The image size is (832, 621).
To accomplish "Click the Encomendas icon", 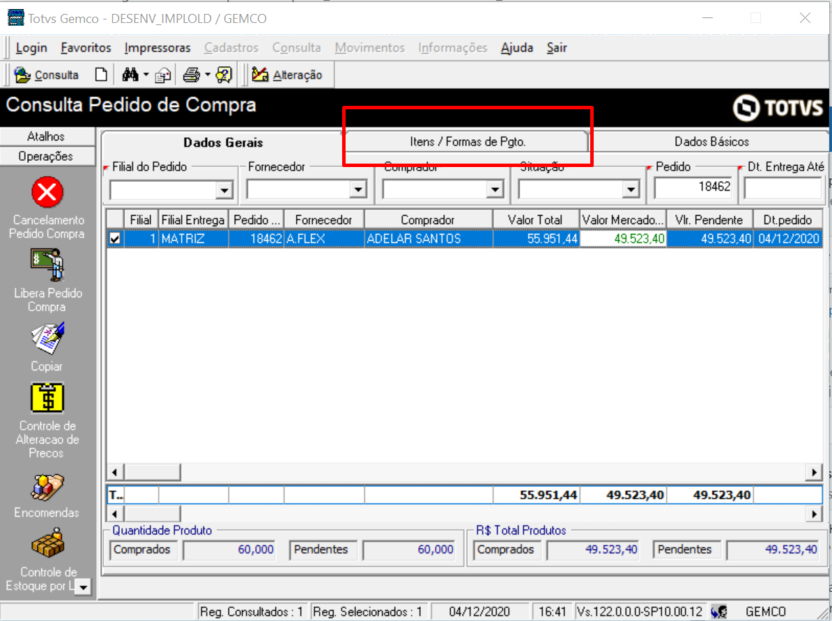I will [x=47, y=487].
